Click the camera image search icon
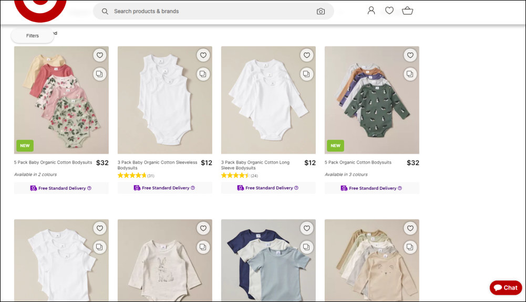 click(321, 11)
